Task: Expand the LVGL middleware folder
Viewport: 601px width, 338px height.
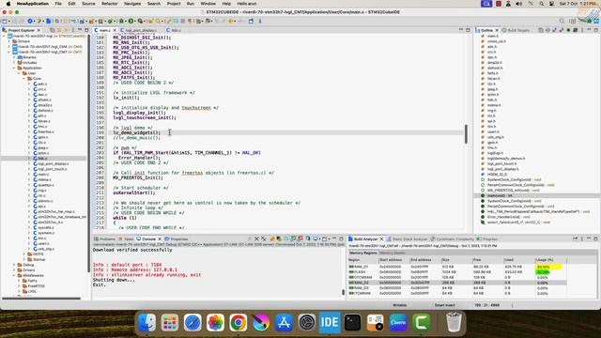Action: point(19,291)
